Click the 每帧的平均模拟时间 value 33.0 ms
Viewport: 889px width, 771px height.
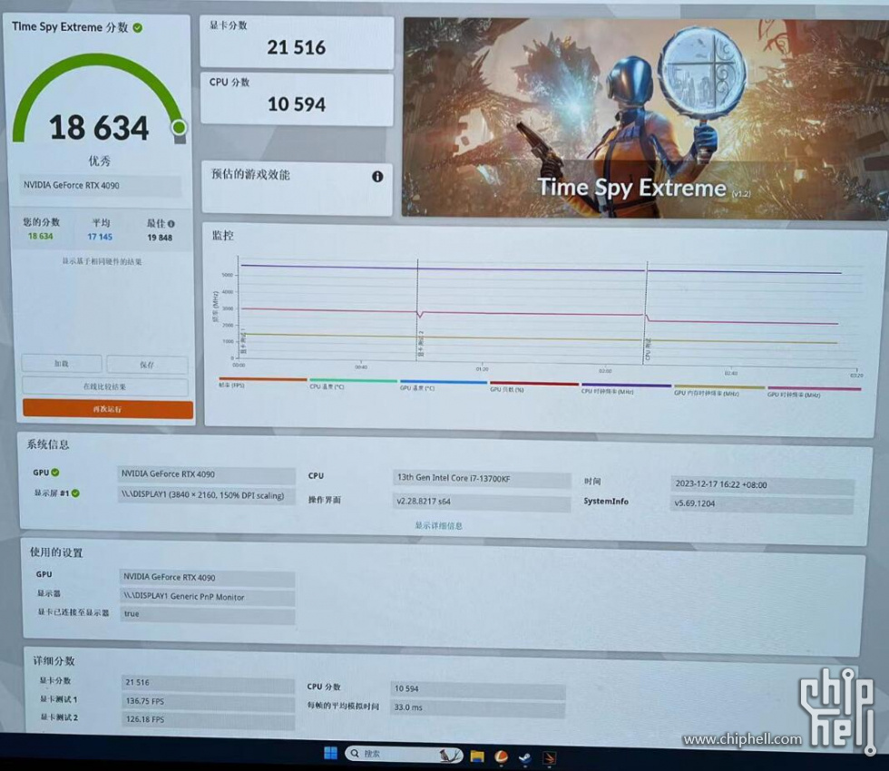pos(477,708)
